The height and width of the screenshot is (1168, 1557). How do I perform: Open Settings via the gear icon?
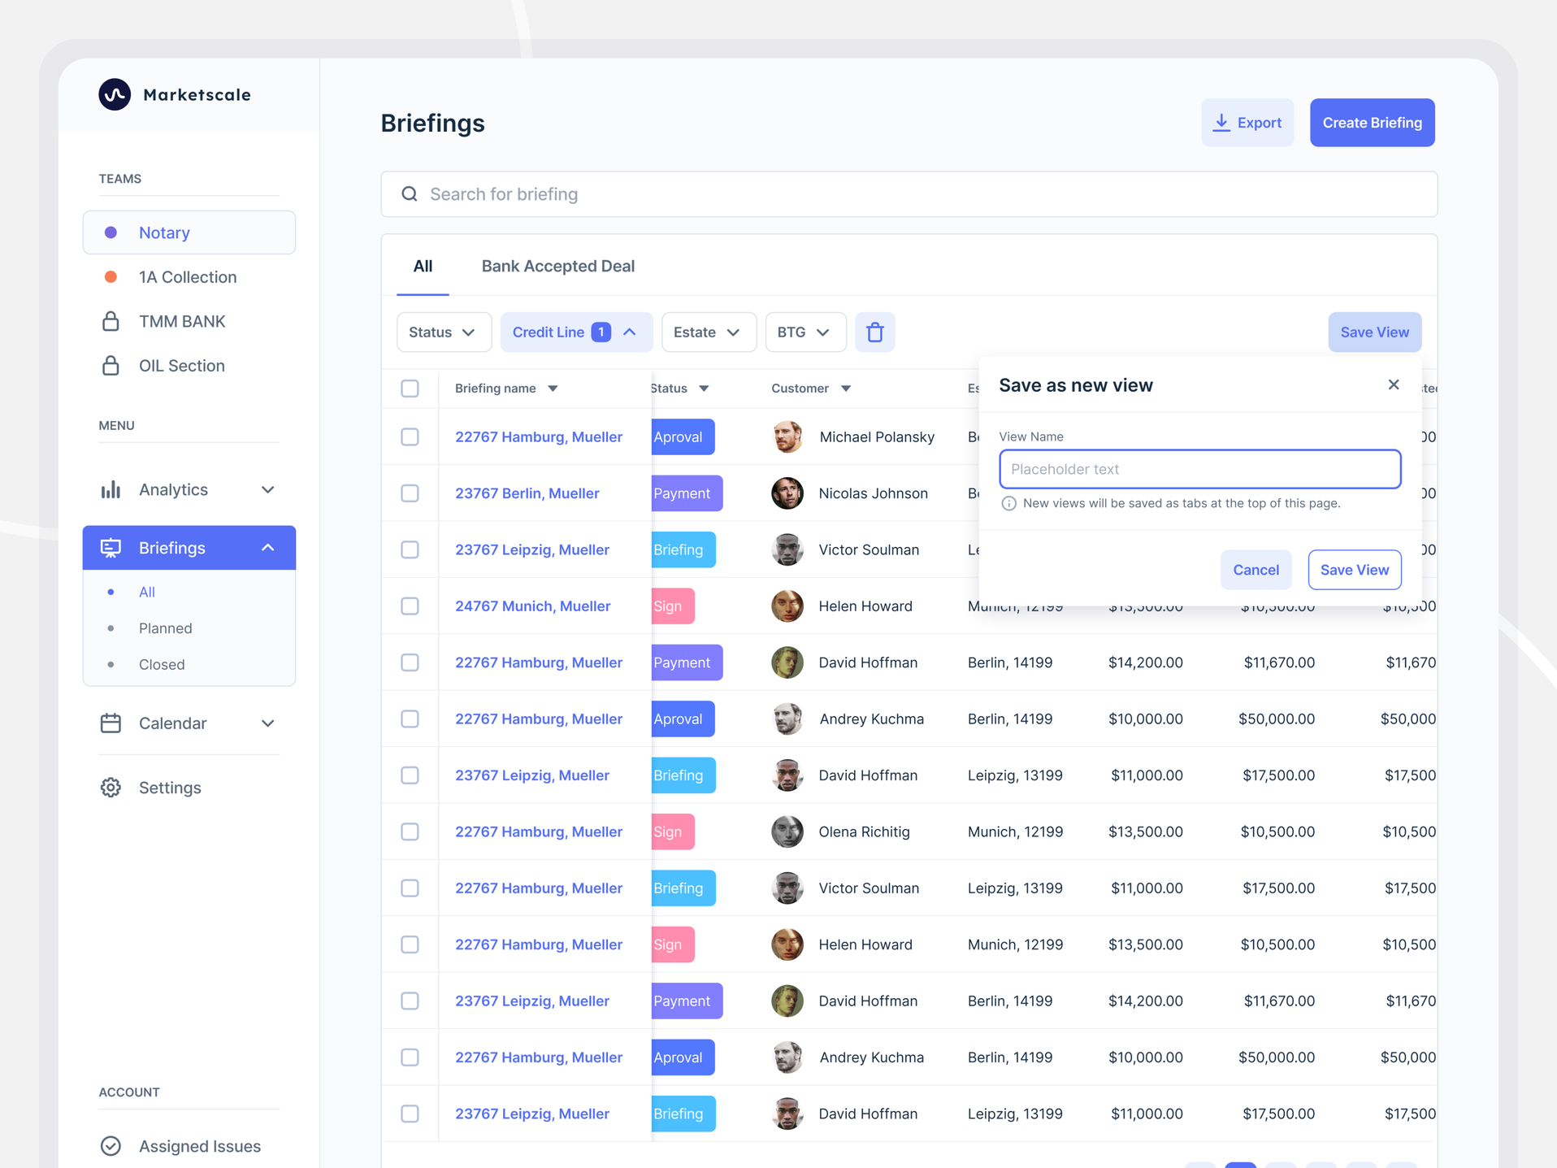[111, 788]
